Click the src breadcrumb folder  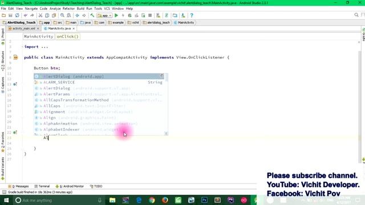58,23
